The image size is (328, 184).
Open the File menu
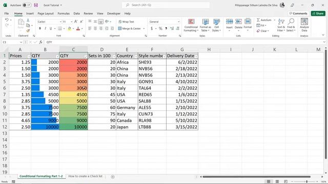pyautogui.click(x=7, y=13)
